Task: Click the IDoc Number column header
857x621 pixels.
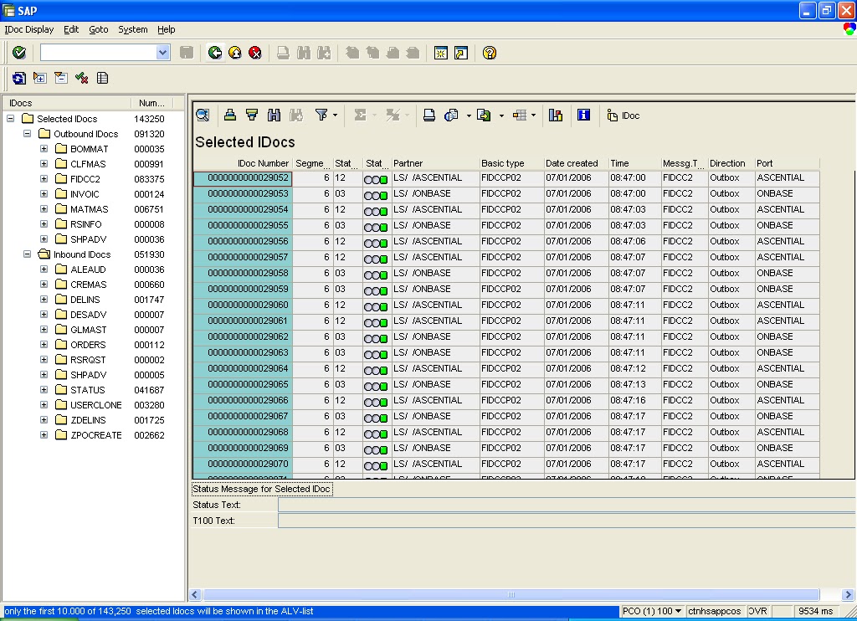Action: [x=243, y=163]
